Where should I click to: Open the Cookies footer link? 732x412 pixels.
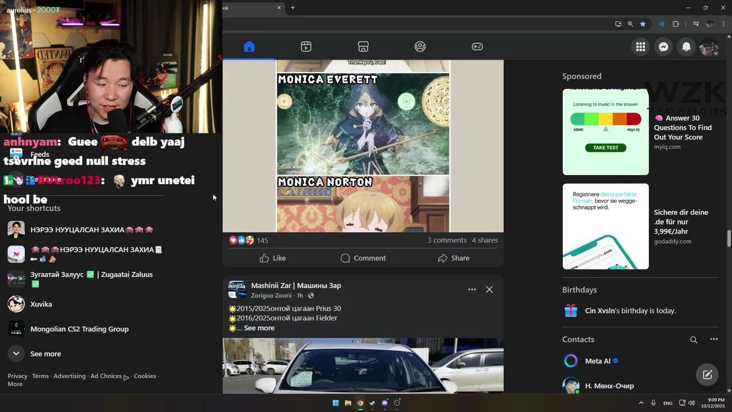pyautogui.click(x=145, y=376)
